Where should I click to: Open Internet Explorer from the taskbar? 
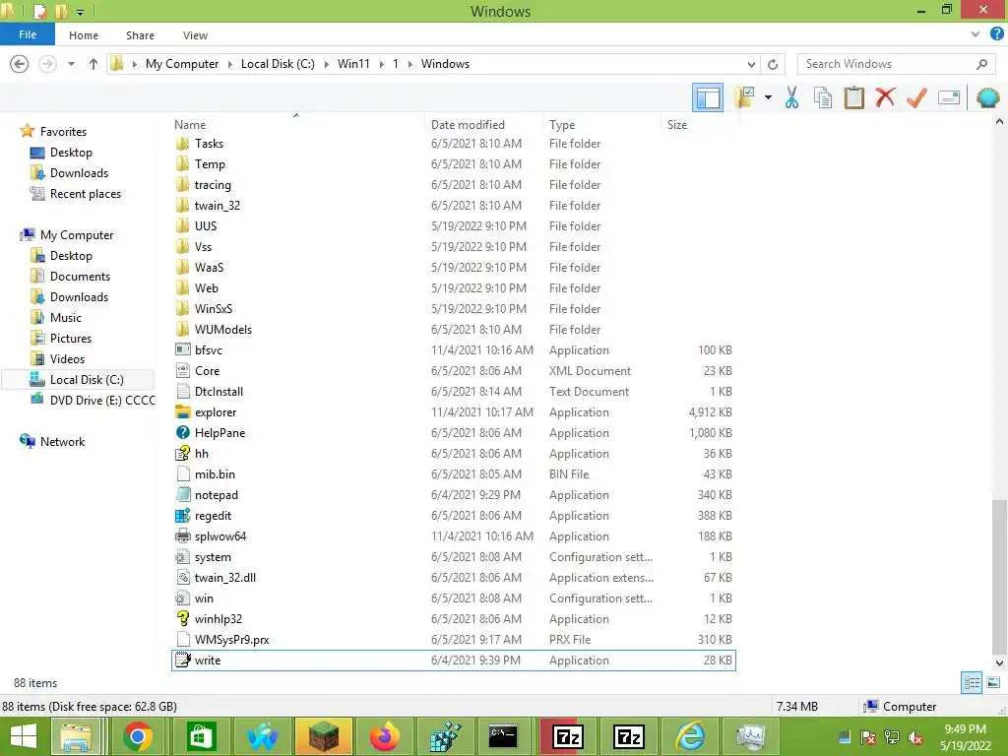coord(689,736)
